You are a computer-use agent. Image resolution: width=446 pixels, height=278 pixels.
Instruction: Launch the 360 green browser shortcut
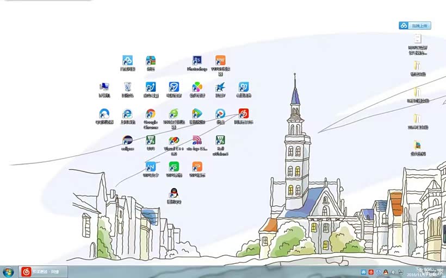[x=174, y=114]
